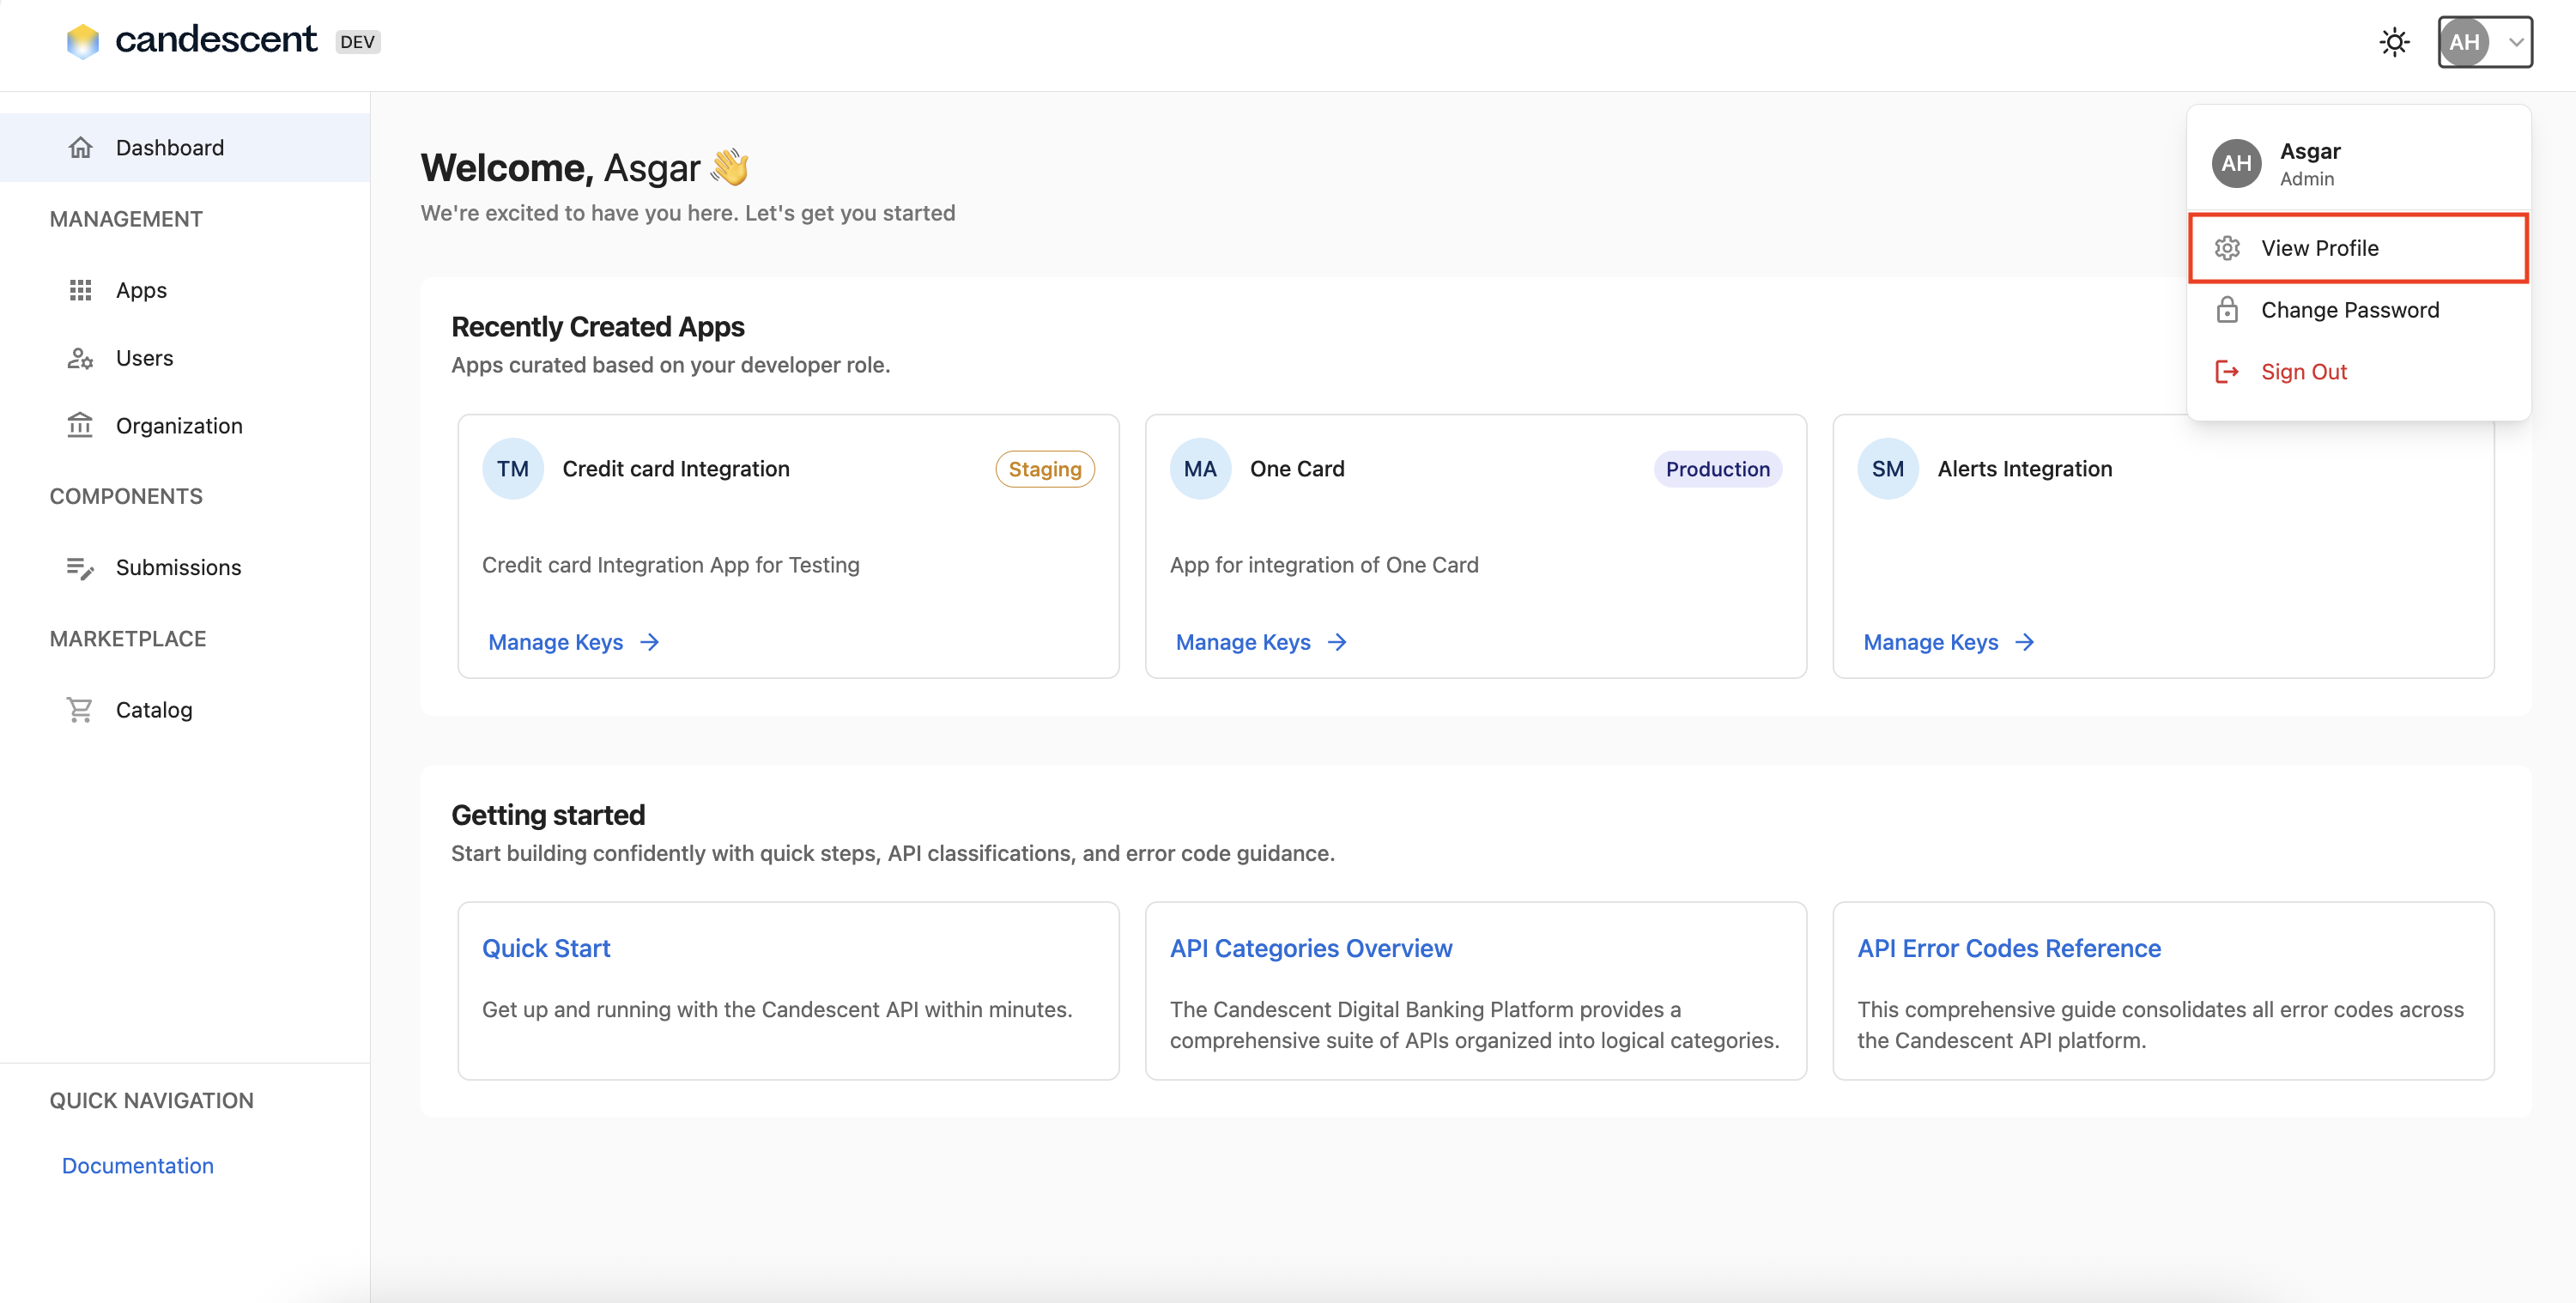Open the Quick Start guide link
The height and width of the screenshot is (1303, 2576).
(546, 948)
